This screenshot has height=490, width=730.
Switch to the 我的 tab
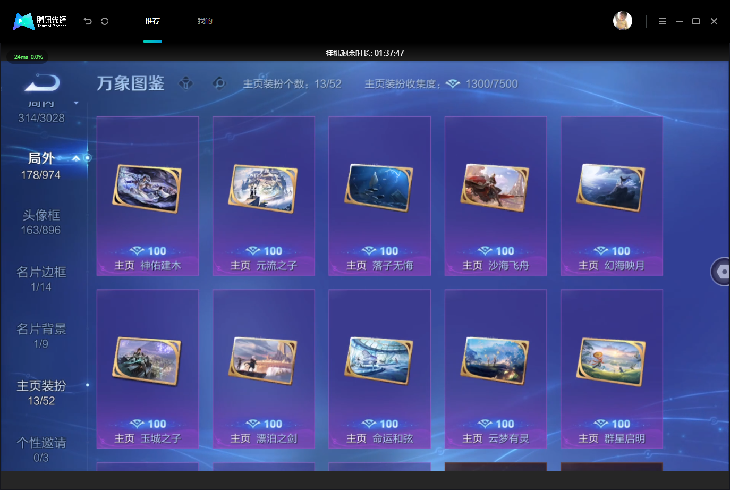pos(205,21)
